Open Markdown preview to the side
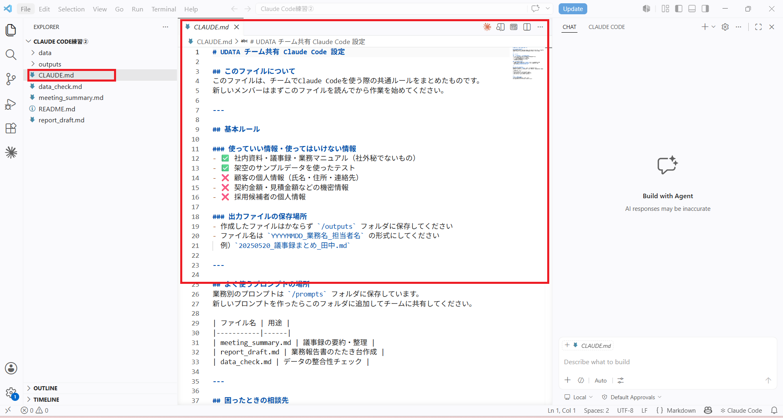 pos(500,27)
